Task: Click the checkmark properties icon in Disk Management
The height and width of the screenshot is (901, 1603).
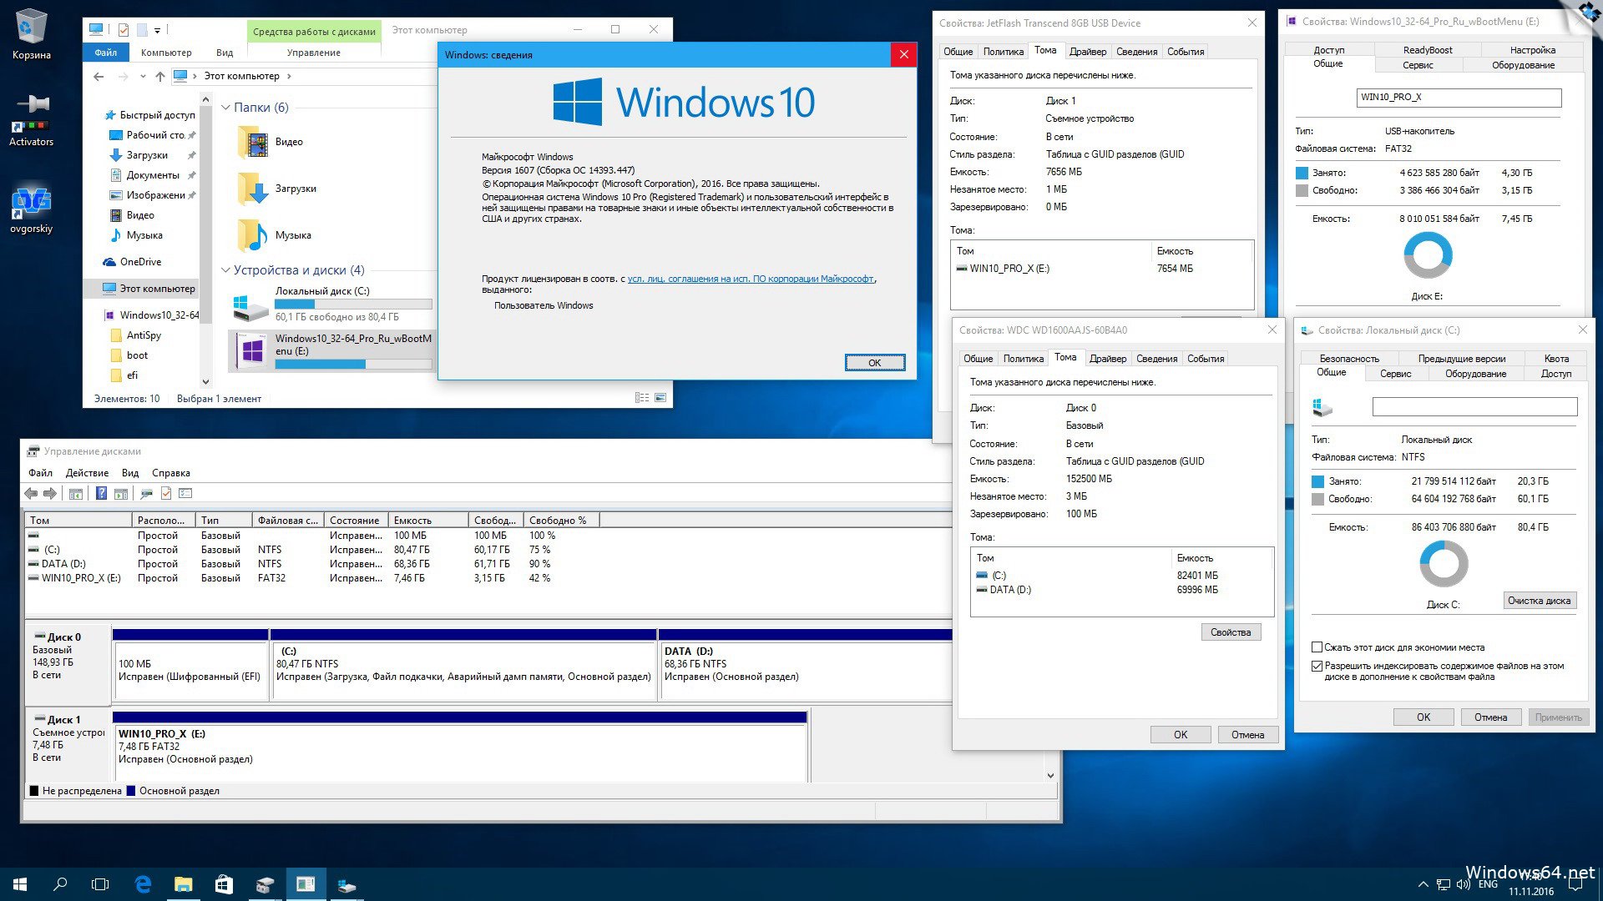Action: click(166, 494)
